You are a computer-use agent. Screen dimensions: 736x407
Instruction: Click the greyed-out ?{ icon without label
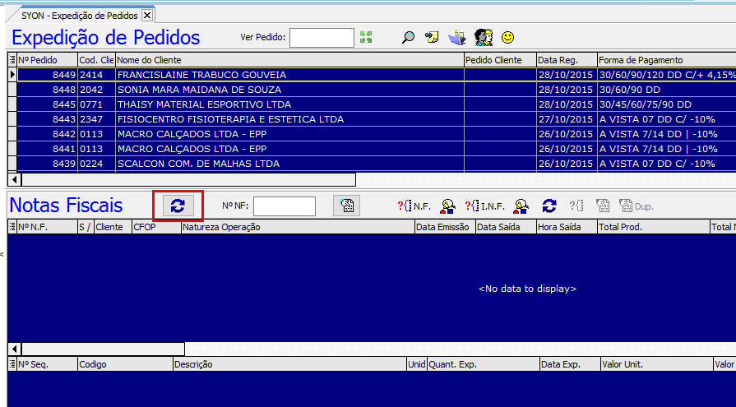(576, 206)
